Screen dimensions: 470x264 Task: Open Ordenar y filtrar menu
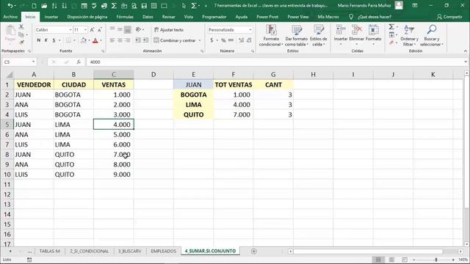[x=409, y=36]
